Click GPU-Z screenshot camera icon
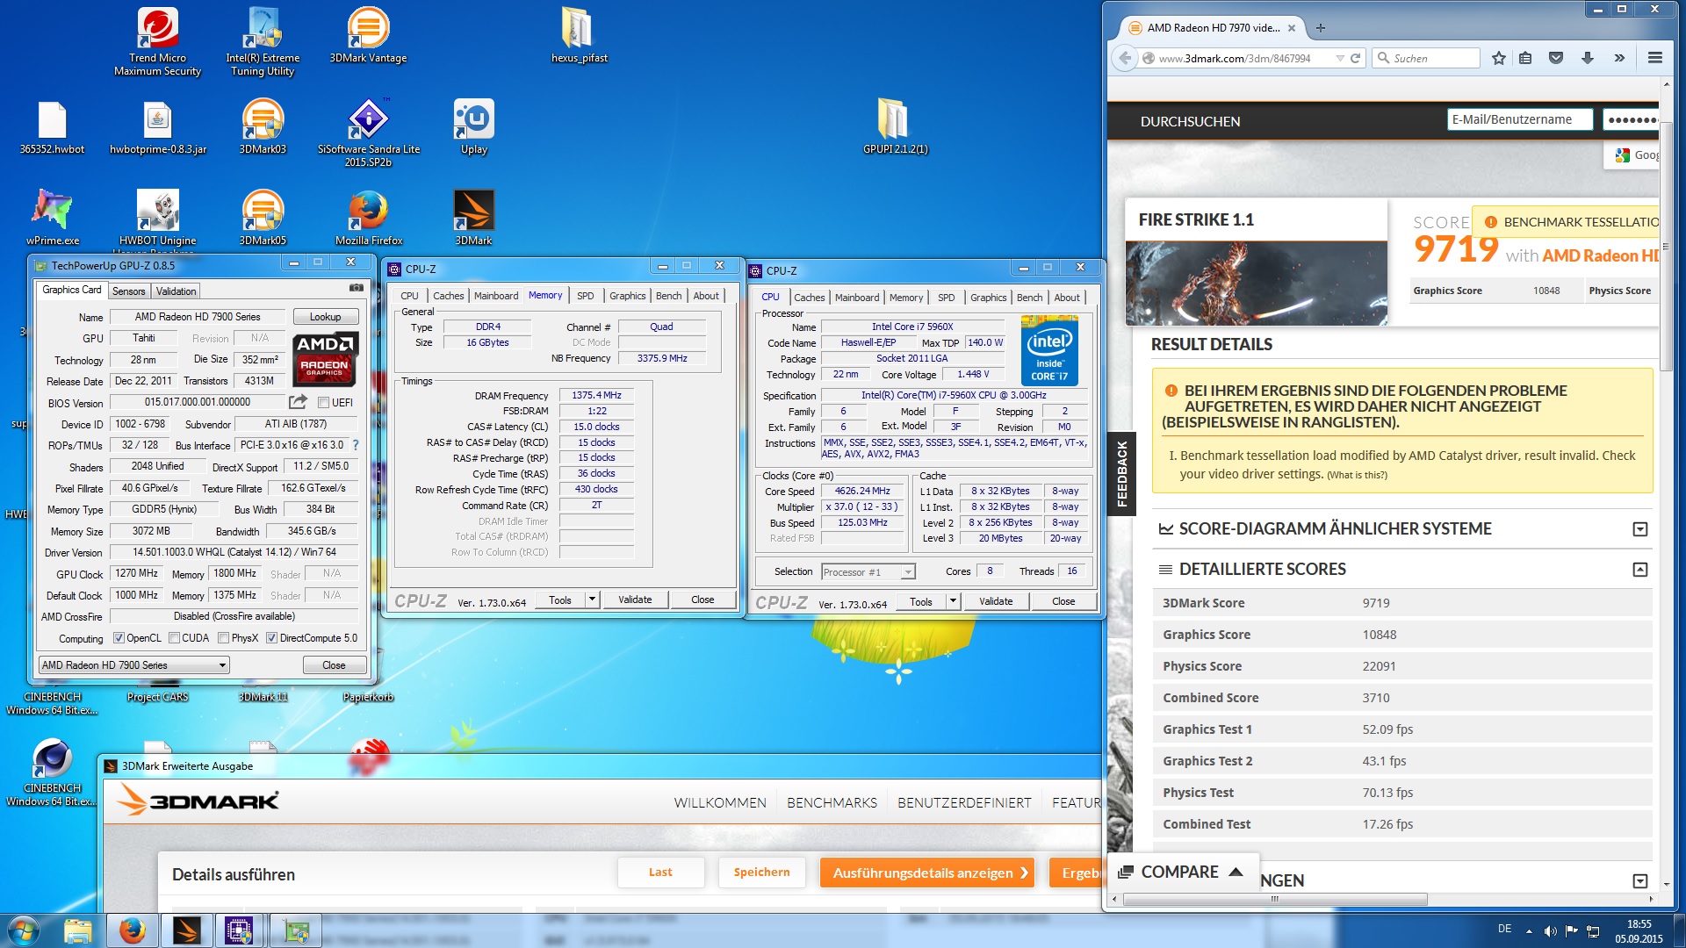Viewport: 1686px width, 948px height. coord(357,288)
